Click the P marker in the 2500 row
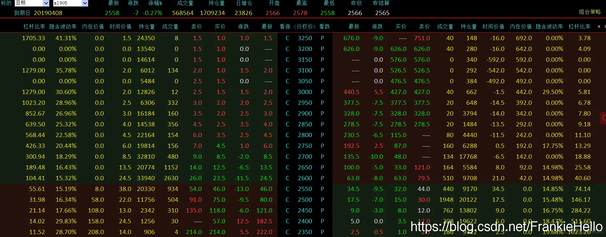Screen dimensions: 606x237 point(322,200)
